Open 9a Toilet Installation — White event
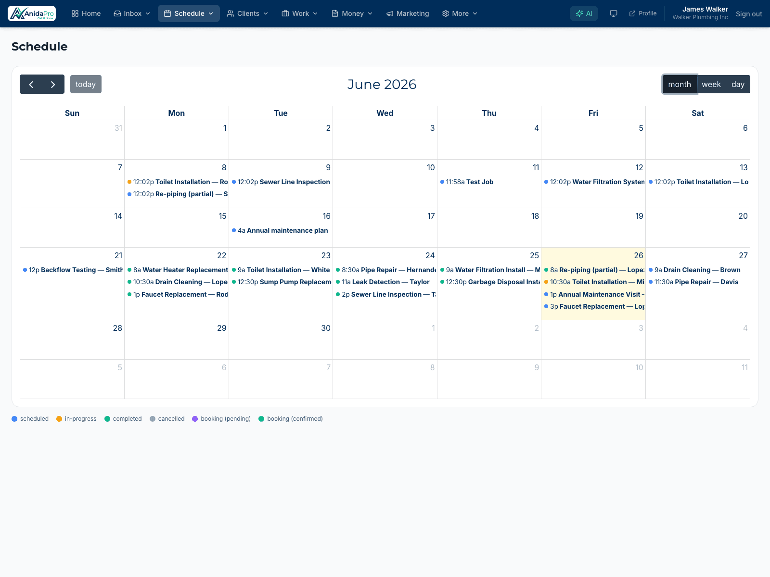The height and width of the screenshot is (577, 770). tap(281, 270)
